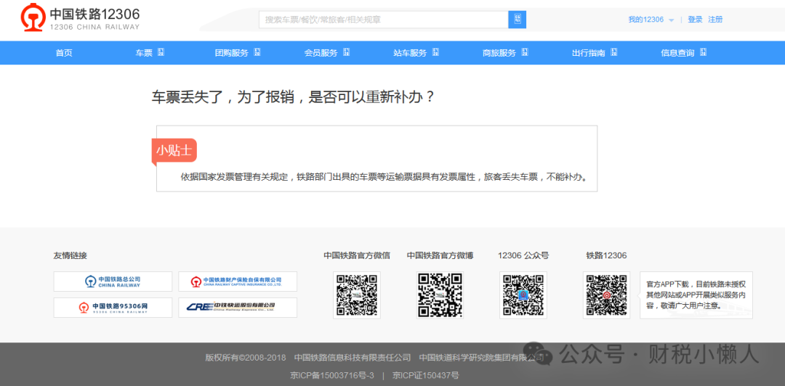The height and width of the screenshot is (386, 785).
Task: Click 京ICP证150437号 footer text
Action: tap(425, 375)
